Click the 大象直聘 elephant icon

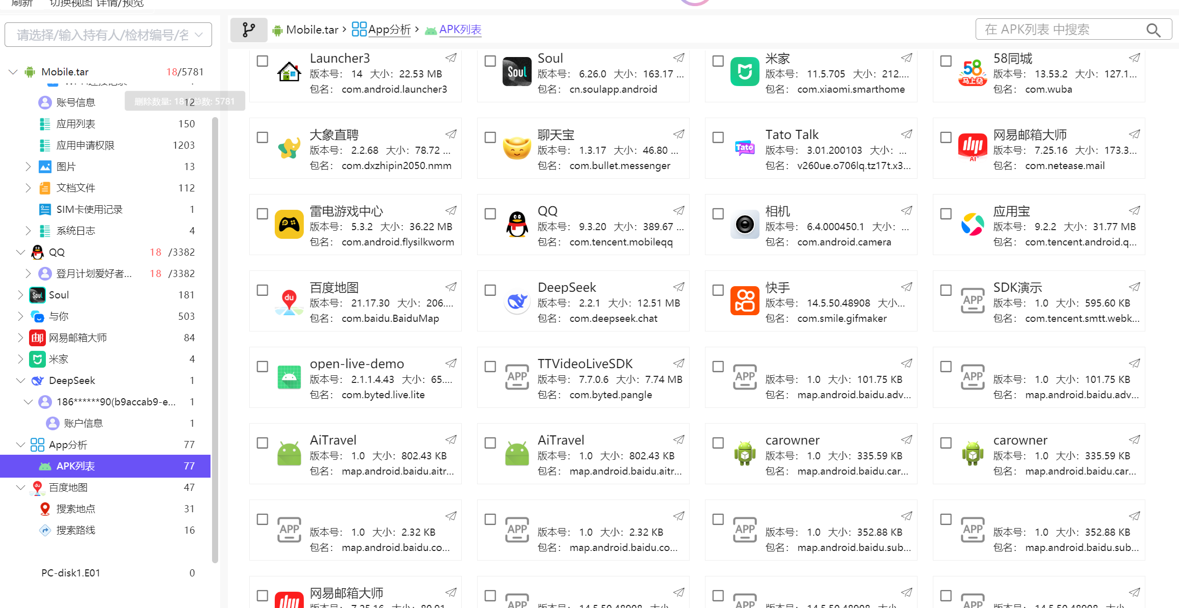[289, 148]
